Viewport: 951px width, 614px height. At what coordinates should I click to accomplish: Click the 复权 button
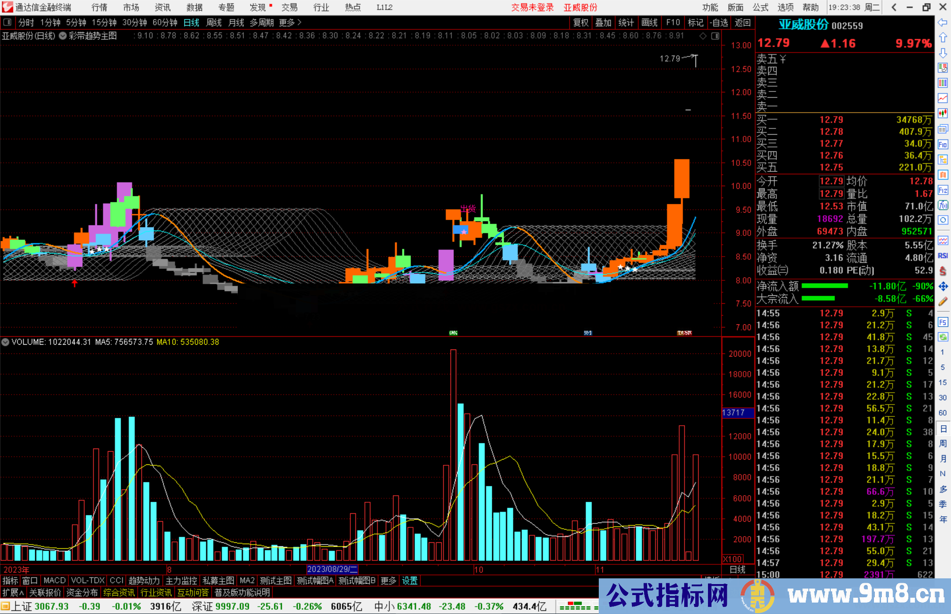[580, 22]
